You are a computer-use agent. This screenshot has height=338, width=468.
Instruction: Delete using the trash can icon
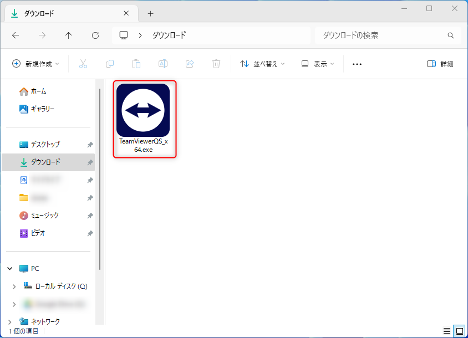tap(216, 64)
